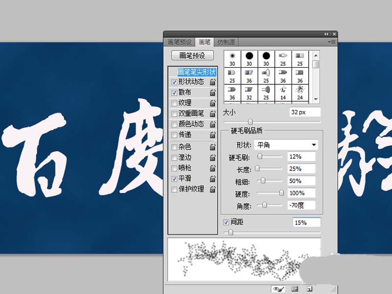Click lock icon next to 喷枪
The image size is (392, 294).
213,168
